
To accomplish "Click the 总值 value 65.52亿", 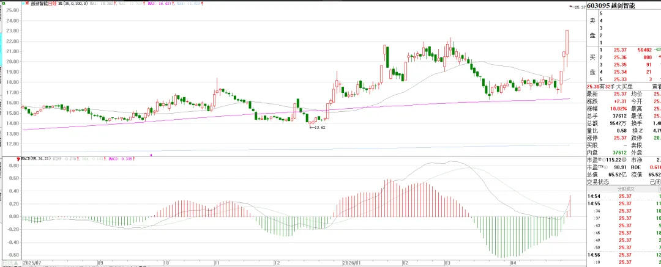I will pyautogui.click(x=618, y=174).
